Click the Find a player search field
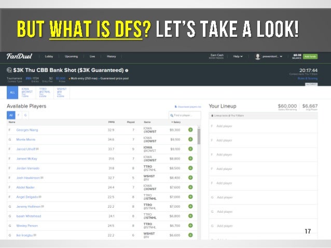 pyautogui.click(x=185, y=115)
